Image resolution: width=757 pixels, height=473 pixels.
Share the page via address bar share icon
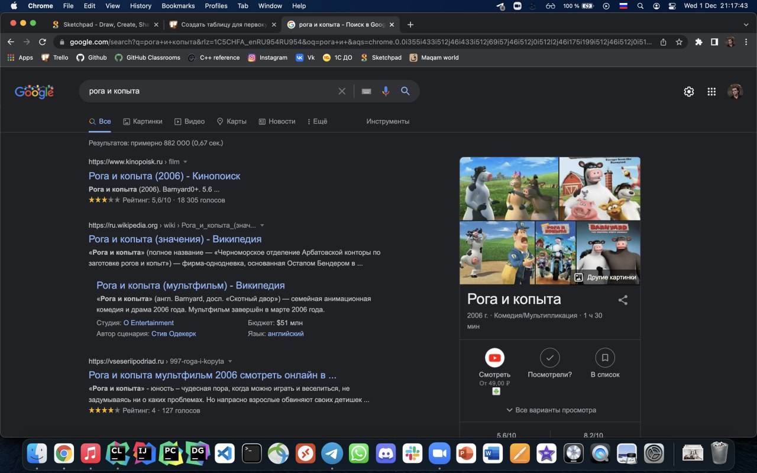pos(664,42)
